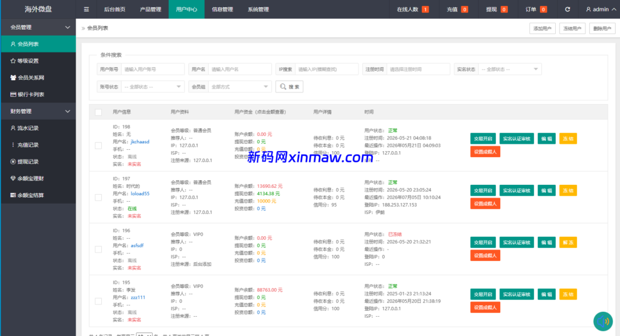Open 余额宝理财 in sidebar
This screenshot has width=620, height=336.
pos(38,178)
